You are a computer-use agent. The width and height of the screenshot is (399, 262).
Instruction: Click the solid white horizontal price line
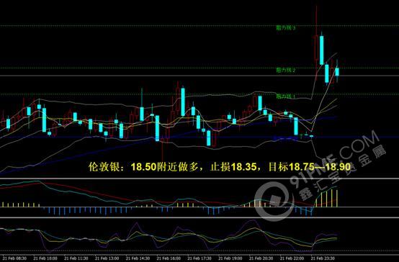199,76
